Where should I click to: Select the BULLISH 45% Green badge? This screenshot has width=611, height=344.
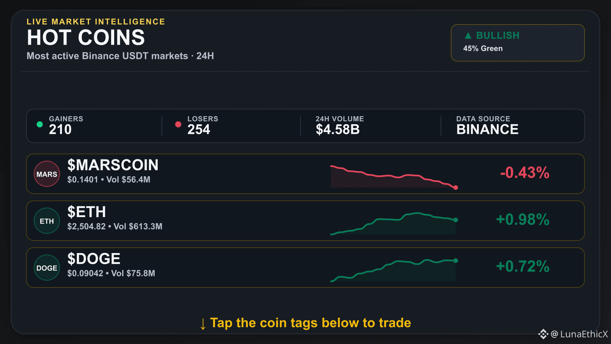pos(517,43)
